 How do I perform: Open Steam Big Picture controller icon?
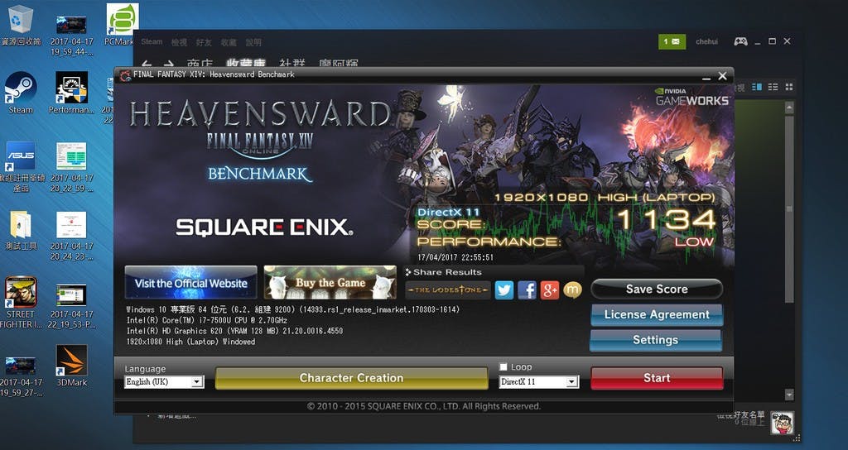tap(740, 41)
